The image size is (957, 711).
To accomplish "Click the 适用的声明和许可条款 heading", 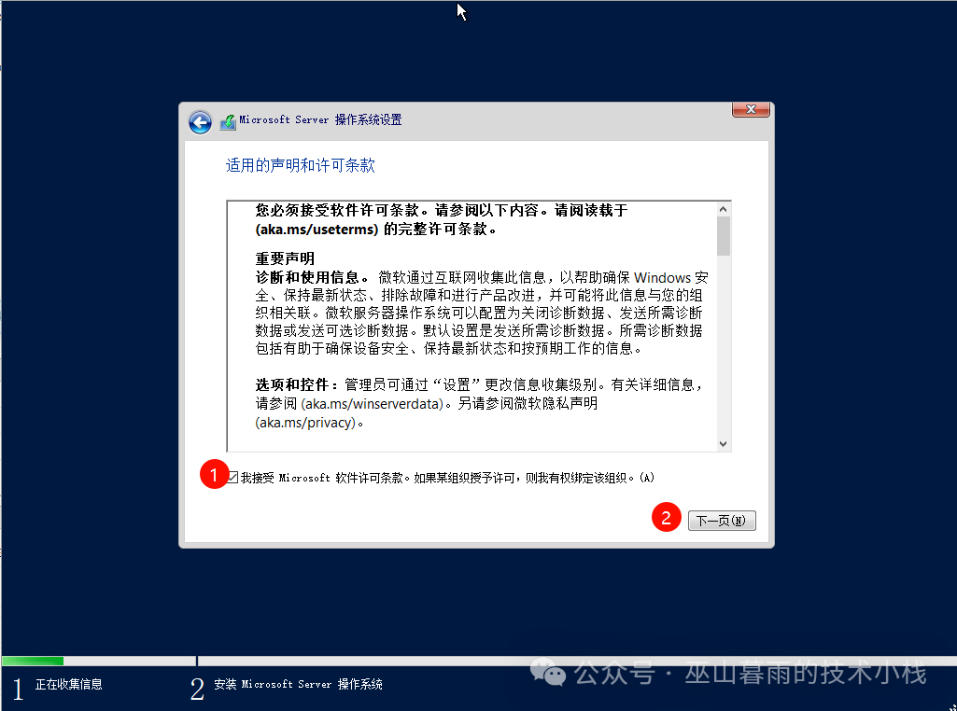I will [301, 165].
